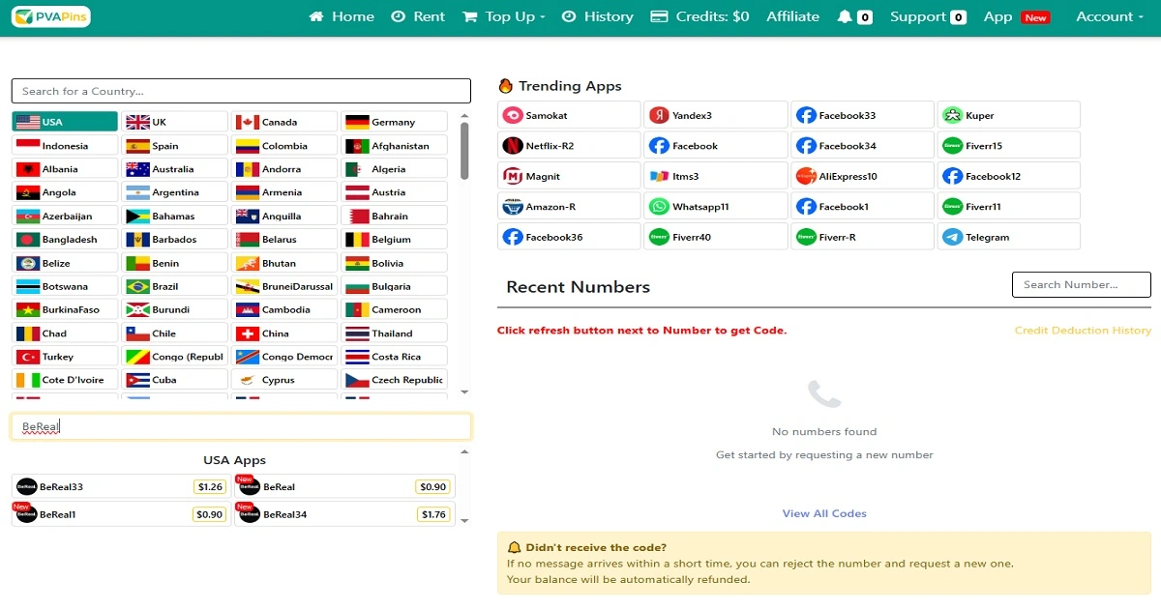Click country list scrollbar down arrow
Viewport: 1161px width, 609px height.
click(x=464, y=391)
